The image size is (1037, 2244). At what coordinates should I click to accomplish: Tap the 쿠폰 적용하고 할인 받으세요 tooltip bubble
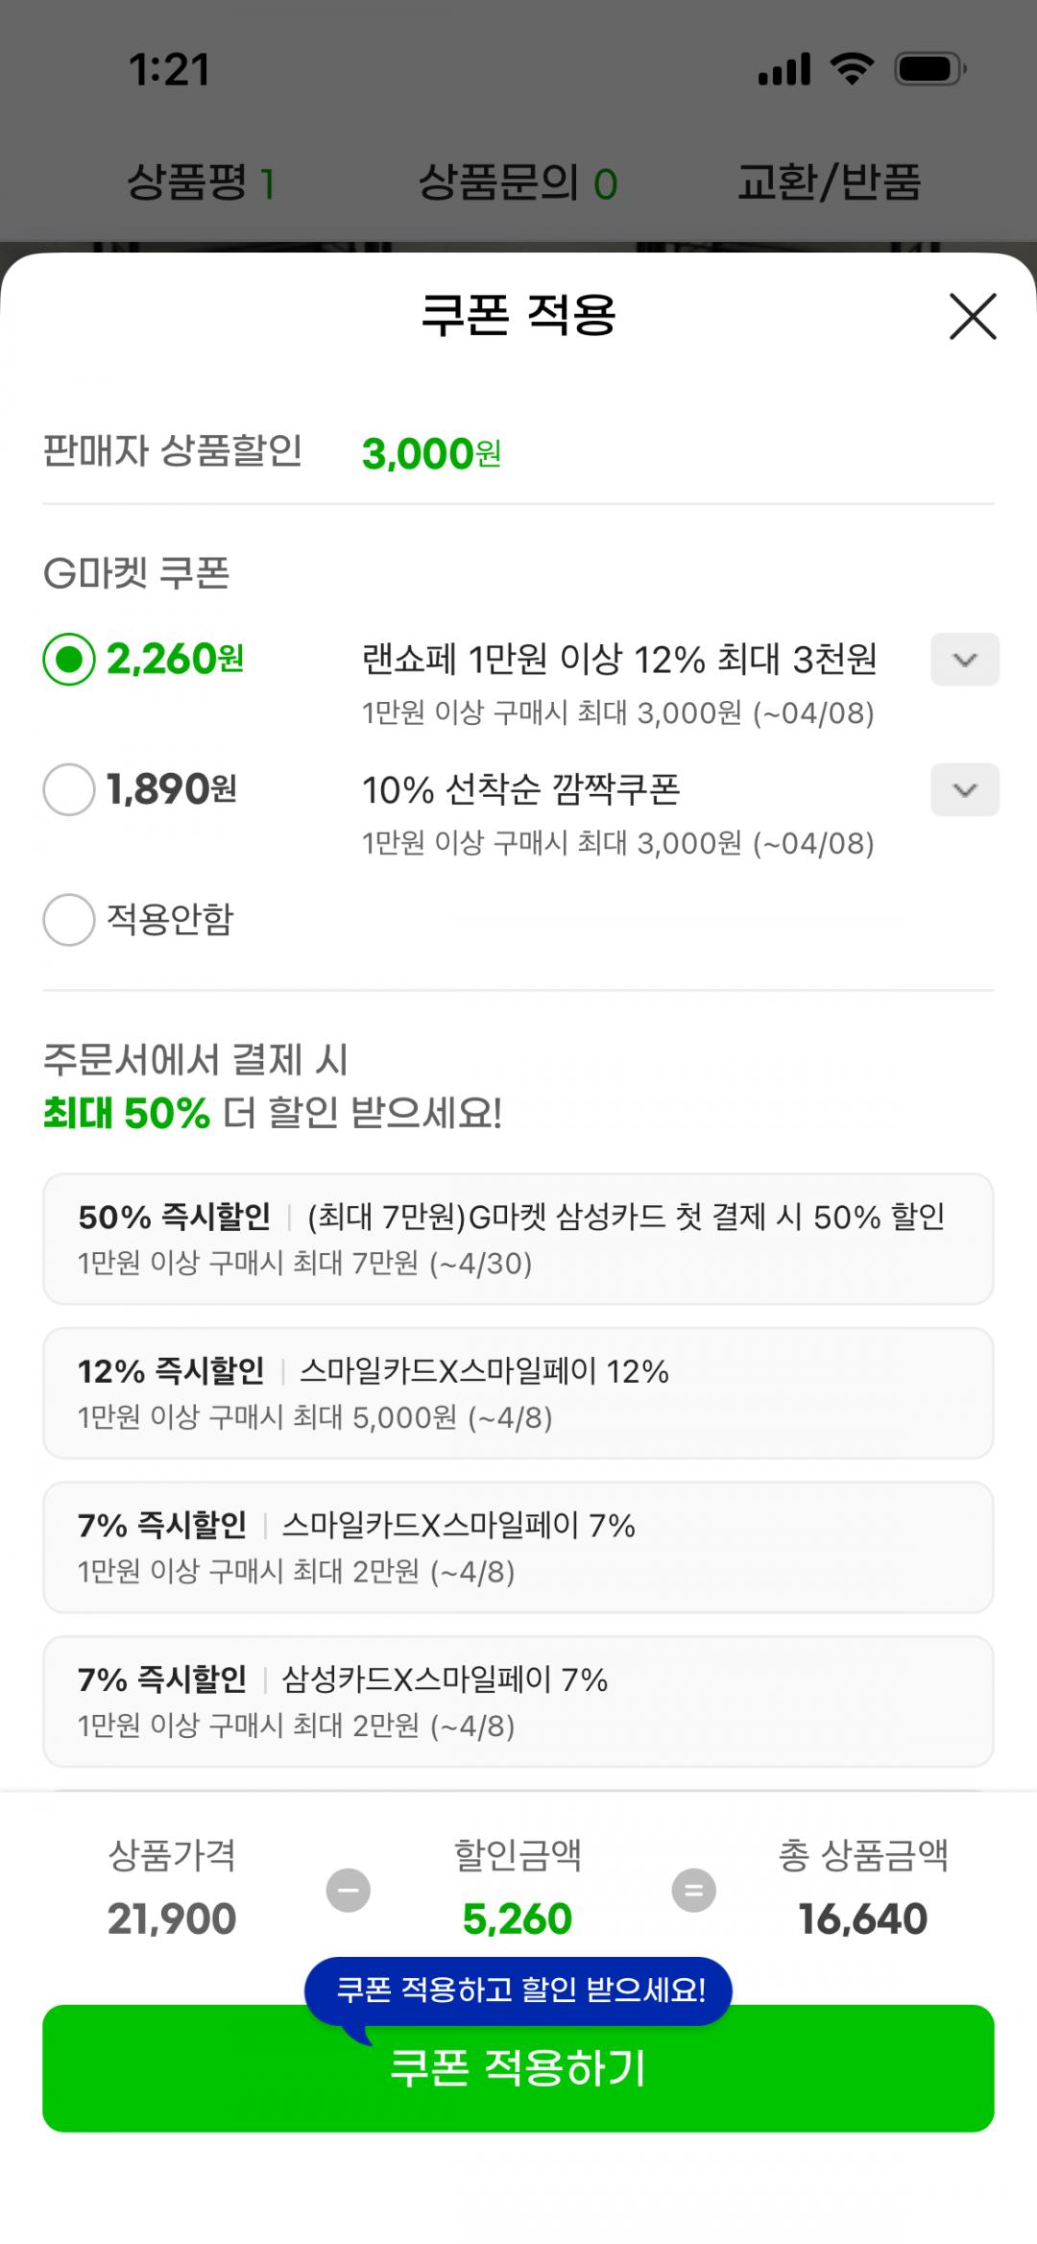point(518,1990)
